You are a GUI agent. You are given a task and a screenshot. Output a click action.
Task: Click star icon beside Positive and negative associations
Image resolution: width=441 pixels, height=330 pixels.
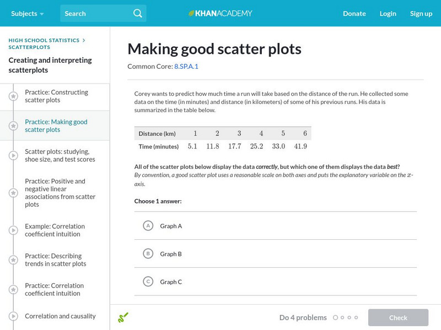pos(13,193)
